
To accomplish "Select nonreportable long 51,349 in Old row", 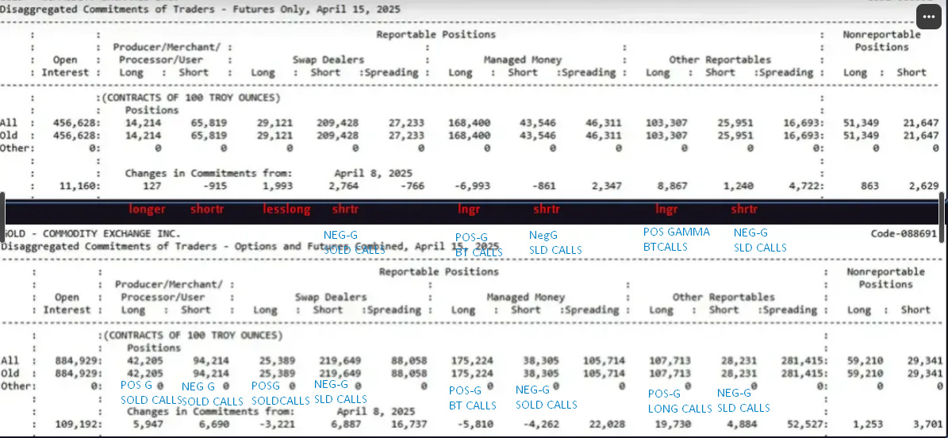I will [860, 136].
